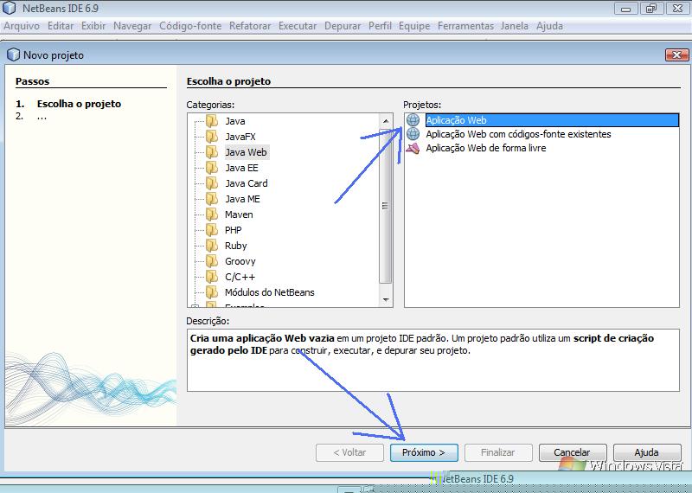Click the Java ME folder icon

click(212, 199)
